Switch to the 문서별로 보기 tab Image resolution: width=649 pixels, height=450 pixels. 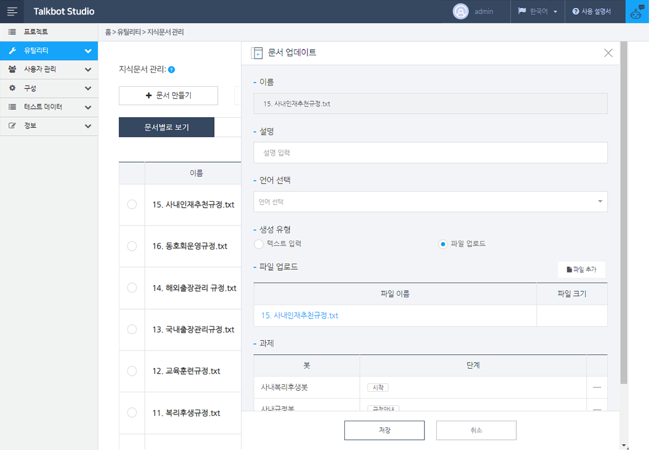click(x=166, y=127)
